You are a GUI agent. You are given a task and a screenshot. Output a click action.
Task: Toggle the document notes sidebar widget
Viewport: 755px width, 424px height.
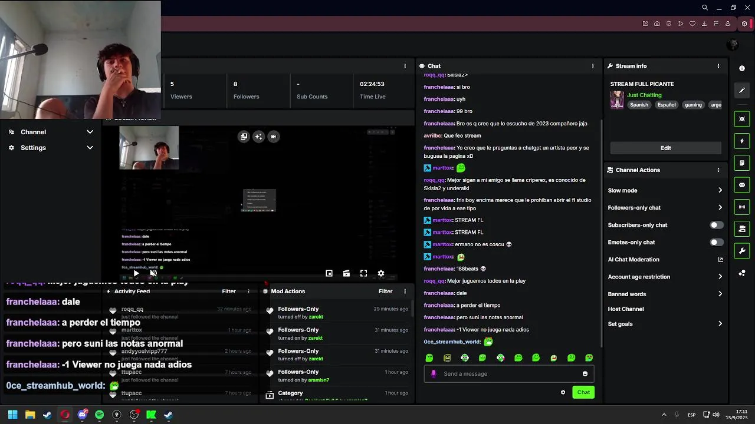coord(742,163)
